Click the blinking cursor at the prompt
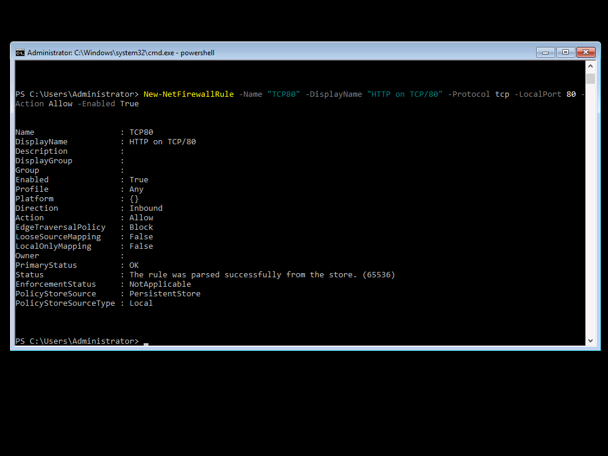The image size is (608, 456). pyautogui.click(x=145, y=342)
